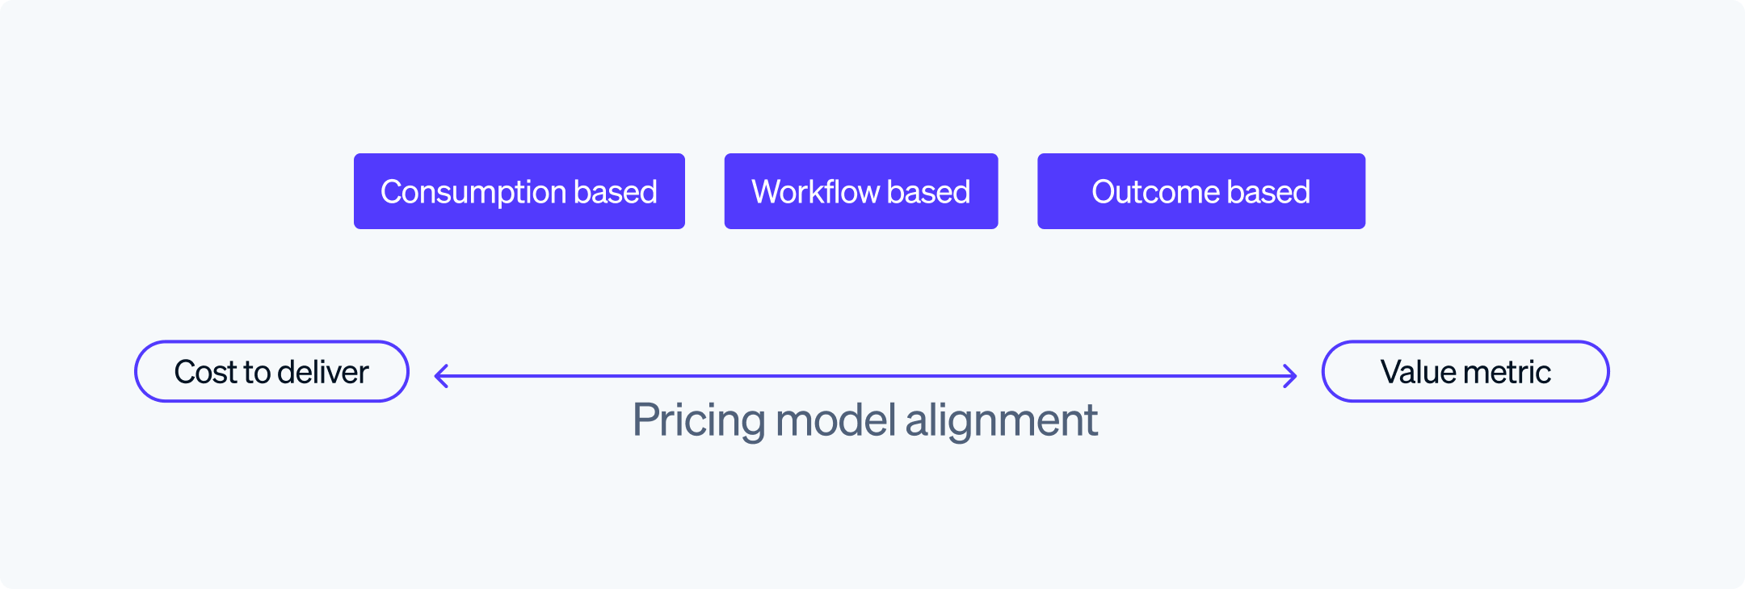Image resolution: width=1745 pixels, height=589 pixels.
Task: Click the word "Cost" in the left pill
Action: [x=205, y=372]
